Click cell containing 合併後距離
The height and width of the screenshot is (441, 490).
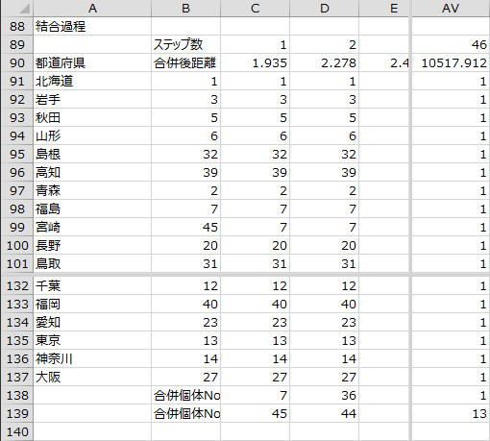coord(185,62)
